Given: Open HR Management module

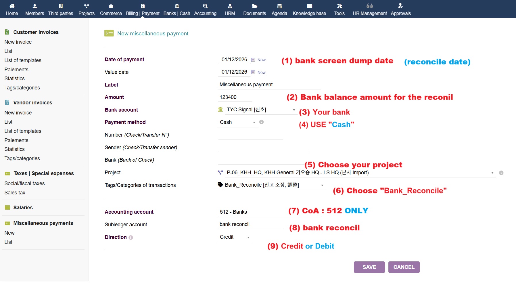Looking at the screenshot, I should pyautogui.click(x=370, y=9).
